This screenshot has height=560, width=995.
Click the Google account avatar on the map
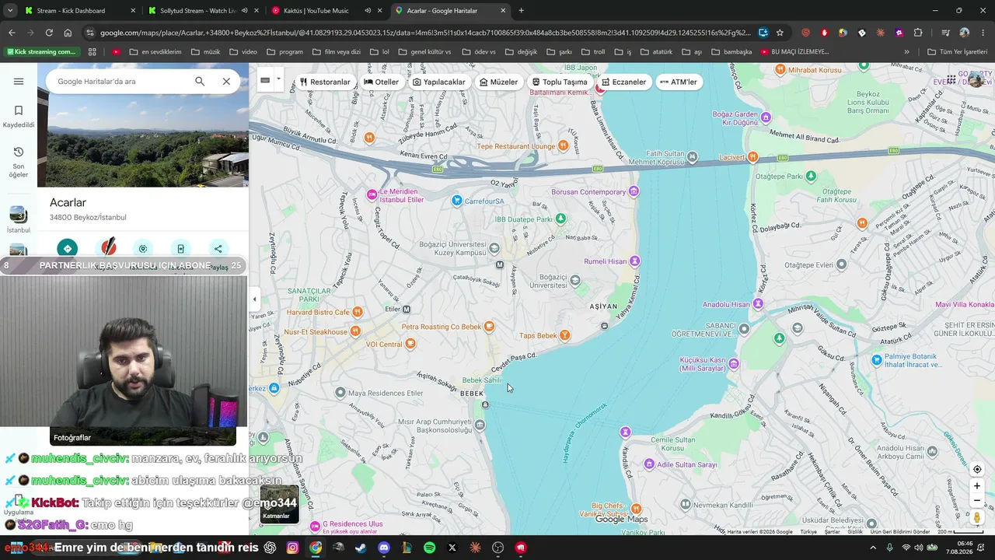976,80
